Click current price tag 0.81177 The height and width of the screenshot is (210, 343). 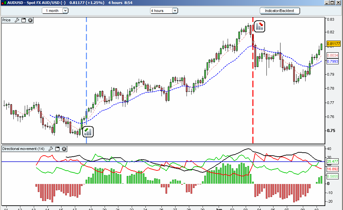click(334, 44)
